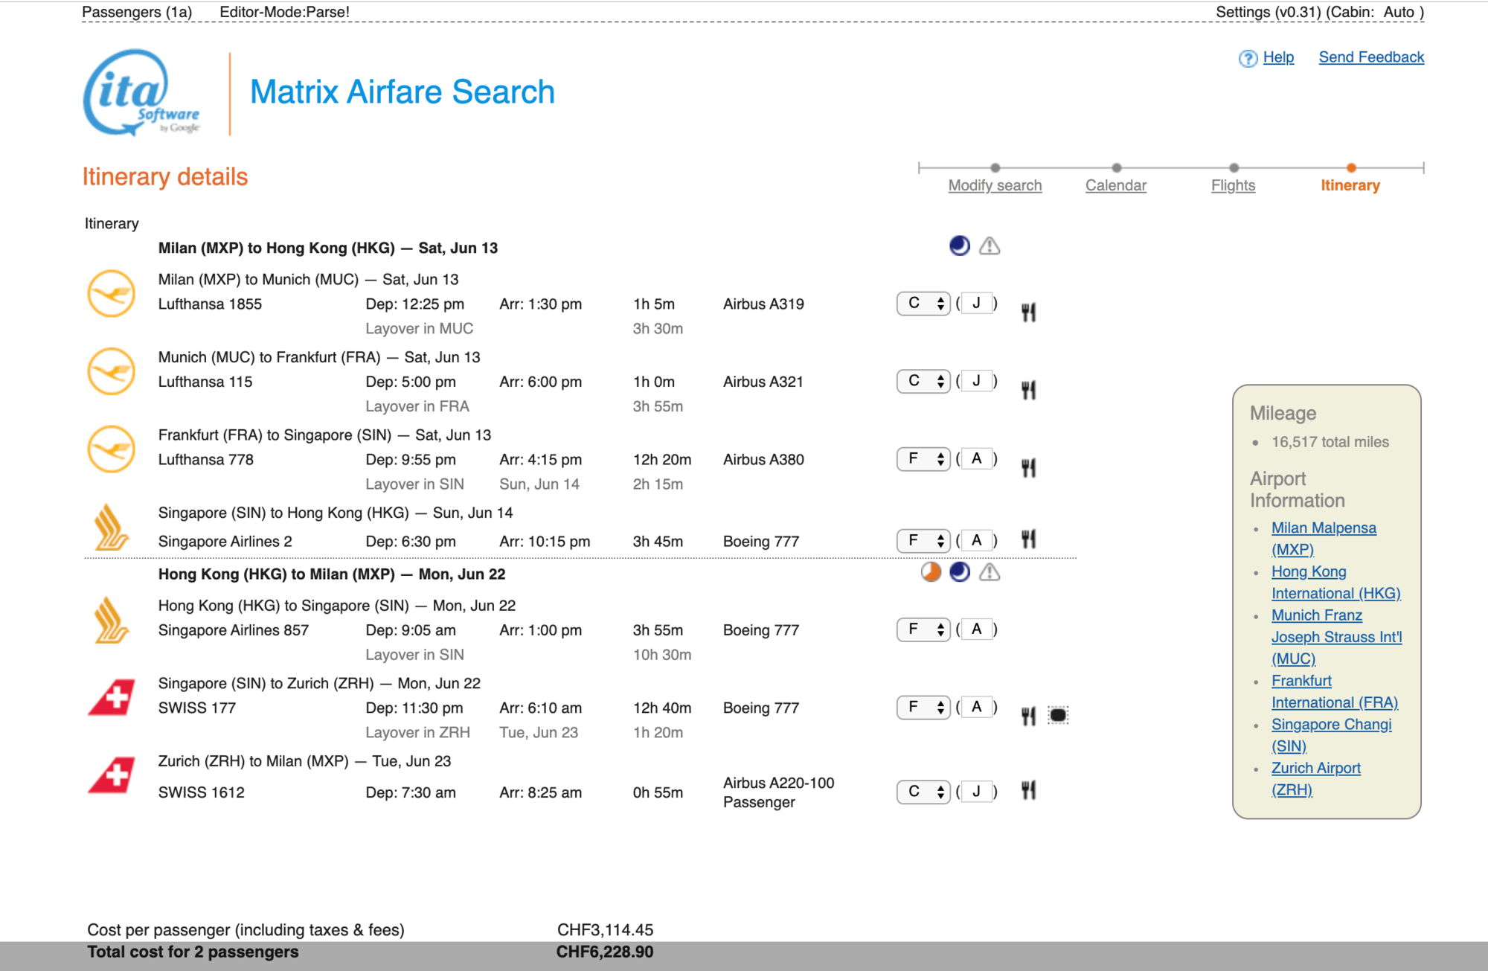This screenshot has width=1488, height=971.
Task: Open the Flights step
Action: click(1233, 185)
